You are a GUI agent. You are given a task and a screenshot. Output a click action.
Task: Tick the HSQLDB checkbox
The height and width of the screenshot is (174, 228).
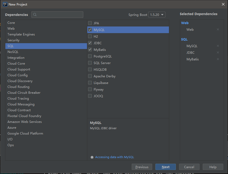(x=90, y=69)
